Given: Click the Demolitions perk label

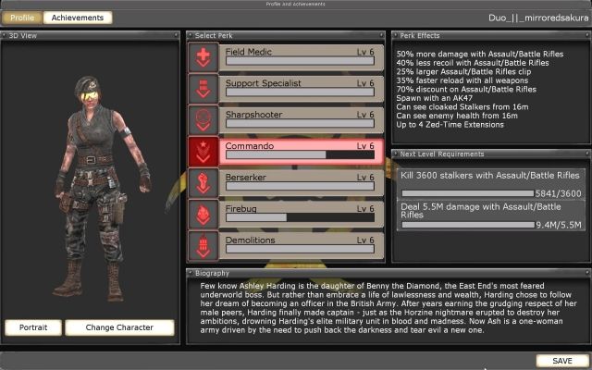Looking at the screenshot, I should tap(250, 240).
